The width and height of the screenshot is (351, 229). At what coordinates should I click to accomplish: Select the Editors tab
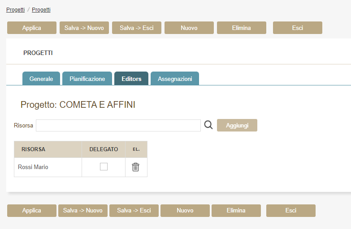click(131, 79)
